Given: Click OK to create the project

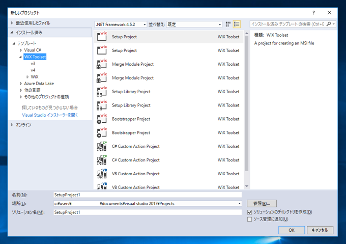Looking at the screenshot, I should [292, 230].
